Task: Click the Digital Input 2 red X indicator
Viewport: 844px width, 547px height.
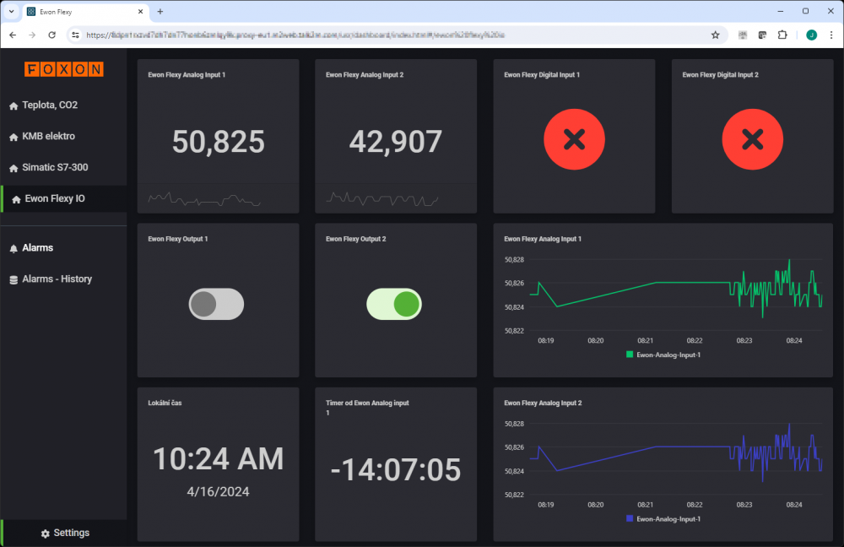Action: [x=753, y=139]
